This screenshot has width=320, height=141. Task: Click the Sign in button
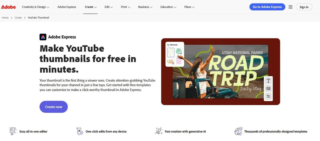pos(304,7)
